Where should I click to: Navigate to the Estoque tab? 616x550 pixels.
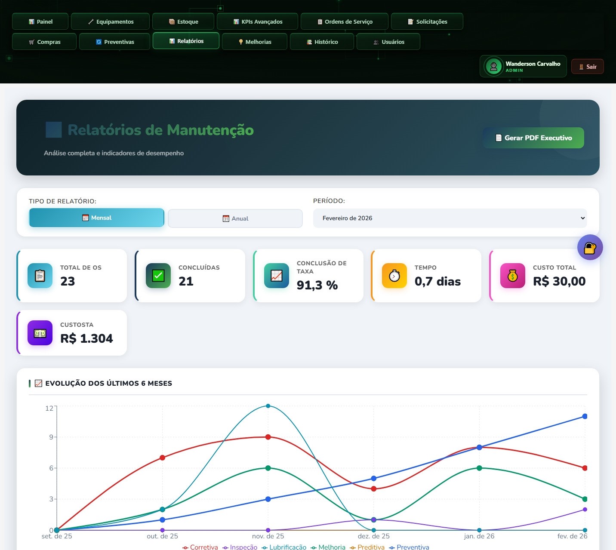(x=183, y=22)
